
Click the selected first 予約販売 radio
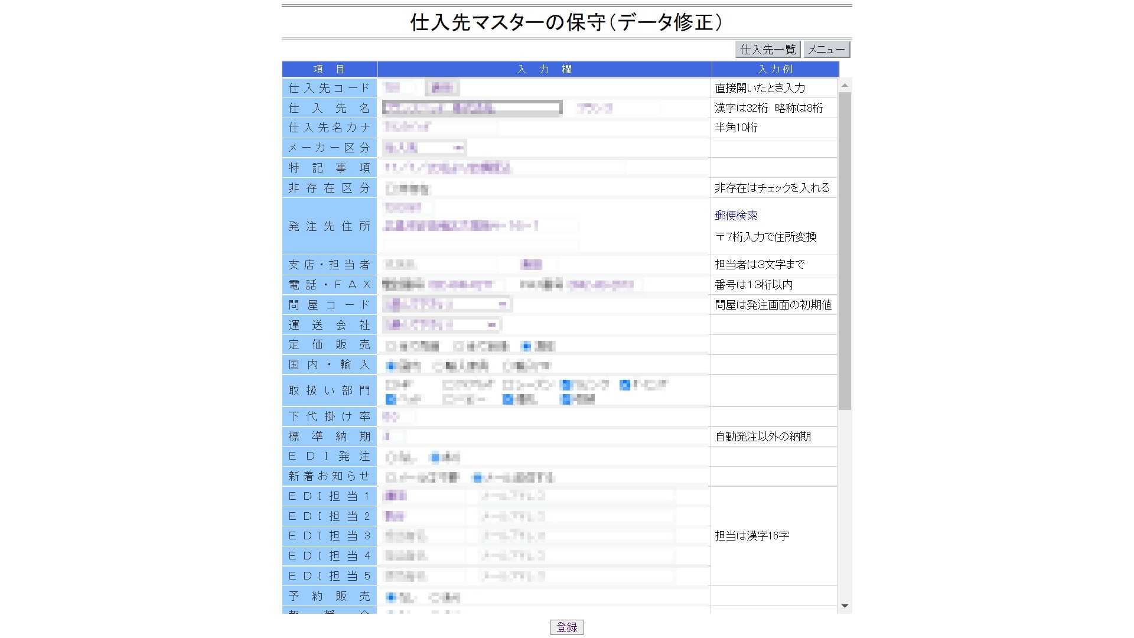[390, 597]
